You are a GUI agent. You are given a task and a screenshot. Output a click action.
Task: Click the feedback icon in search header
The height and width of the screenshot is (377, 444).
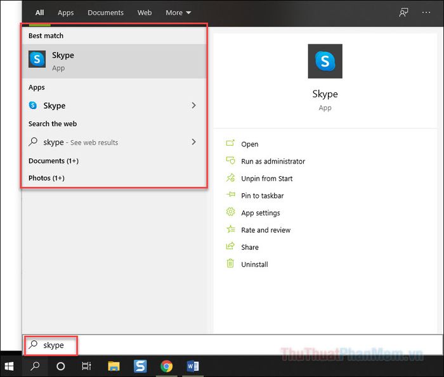point(403,13)
